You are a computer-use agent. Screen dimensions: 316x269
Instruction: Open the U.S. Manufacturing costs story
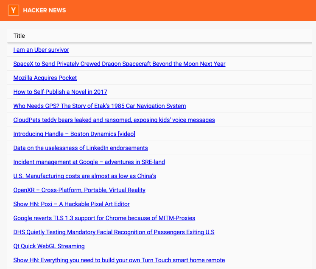pos(85,176)
